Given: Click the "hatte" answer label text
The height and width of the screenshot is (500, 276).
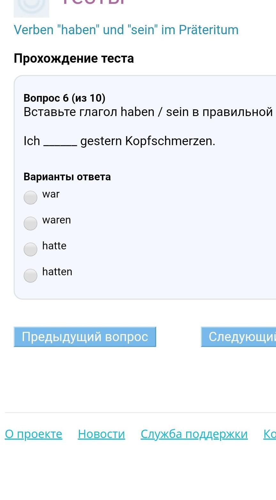Looking at the screenshot, I should pyautogui.click(x=54, y=246).
